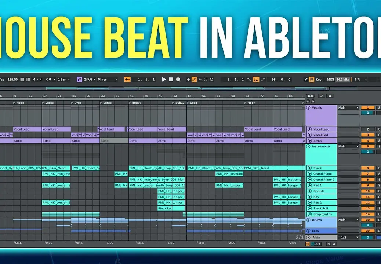This screenshot has width=381, height=264.
Task: Start playback with the Play button
Action: pos(164,79)
